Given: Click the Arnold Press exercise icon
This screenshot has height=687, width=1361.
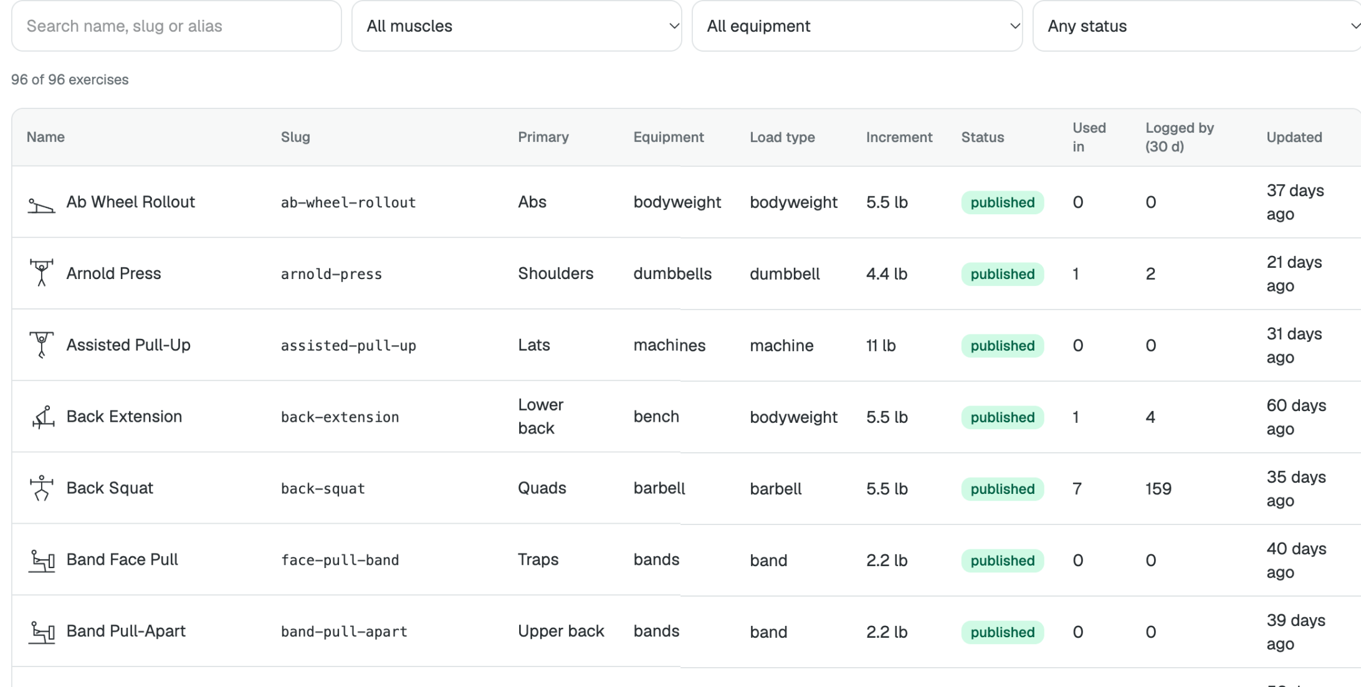Looking at the screenshot, I should coord(42,273).
